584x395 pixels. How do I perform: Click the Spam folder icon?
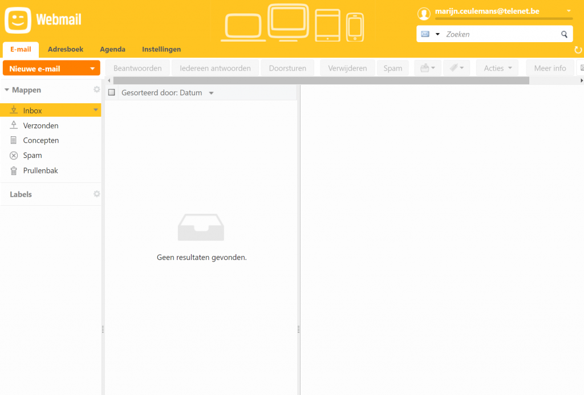[x=14, y=155]
